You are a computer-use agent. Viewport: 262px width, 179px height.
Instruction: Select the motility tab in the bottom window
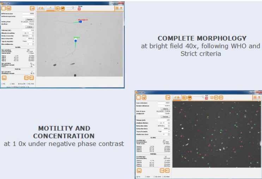pos(177,97)
